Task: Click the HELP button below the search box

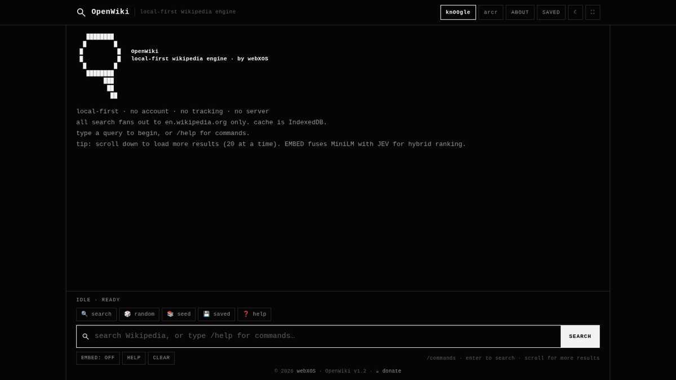Action: pyautogui.click(x=134, y=358)
